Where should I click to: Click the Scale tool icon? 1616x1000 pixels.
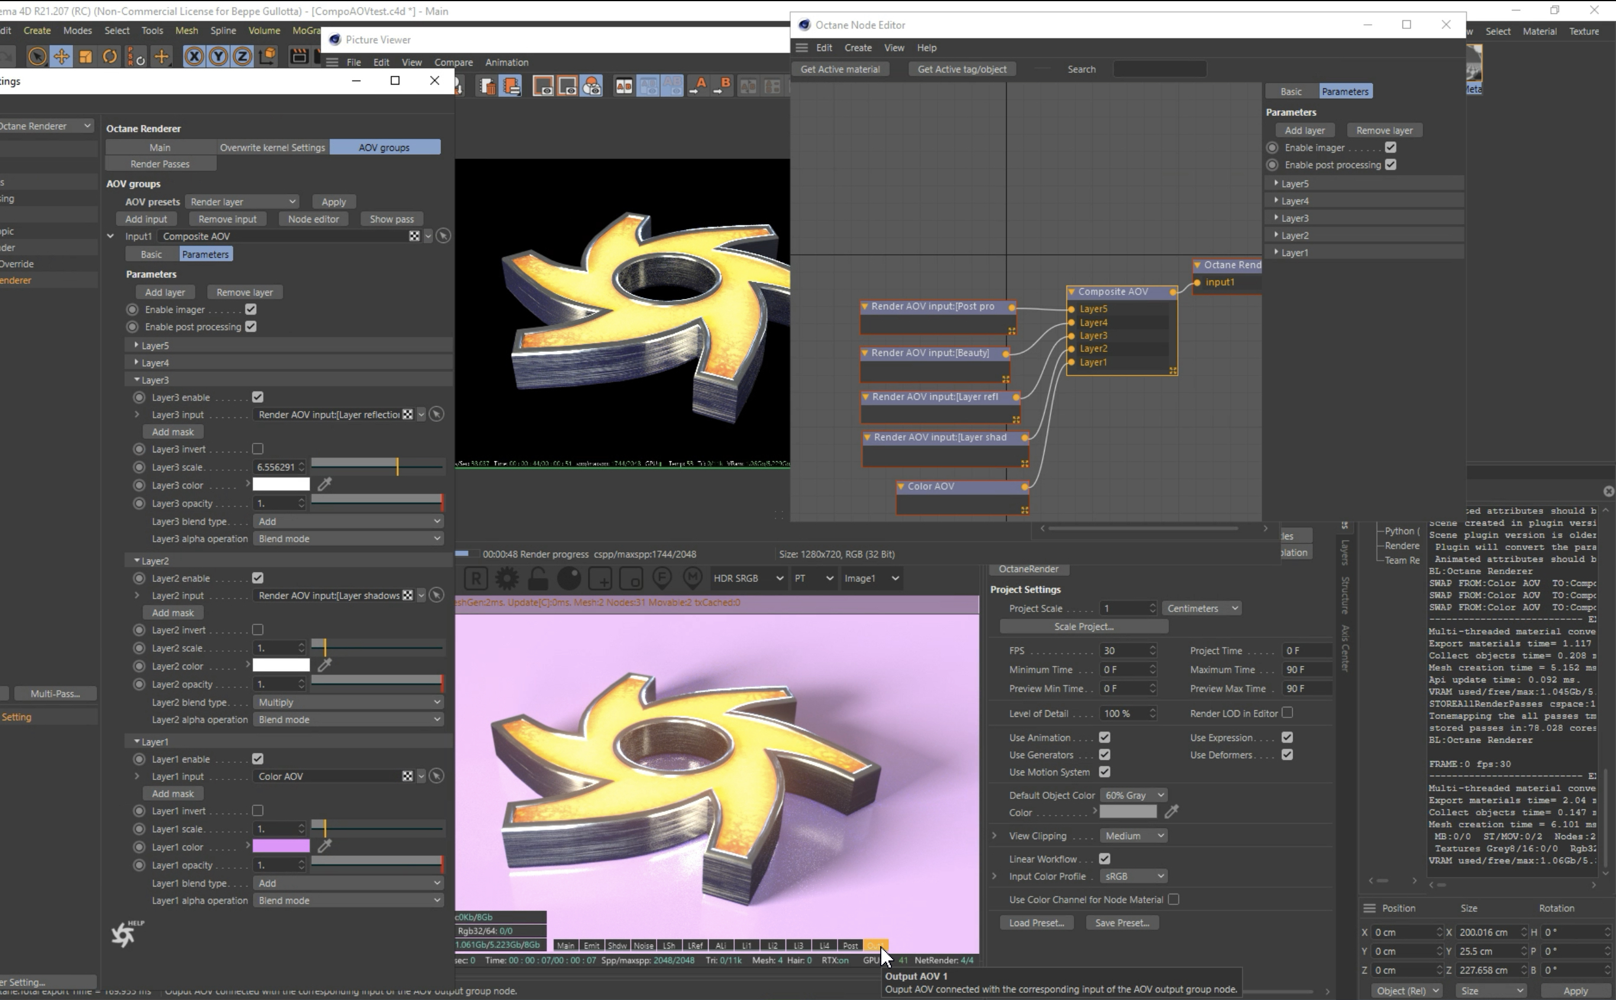tap(85, 57)
